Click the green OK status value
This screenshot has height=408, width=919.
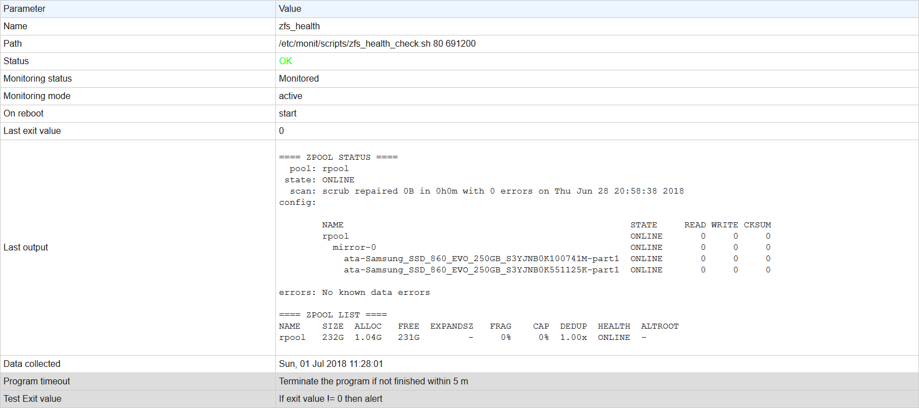pos(285,61)
